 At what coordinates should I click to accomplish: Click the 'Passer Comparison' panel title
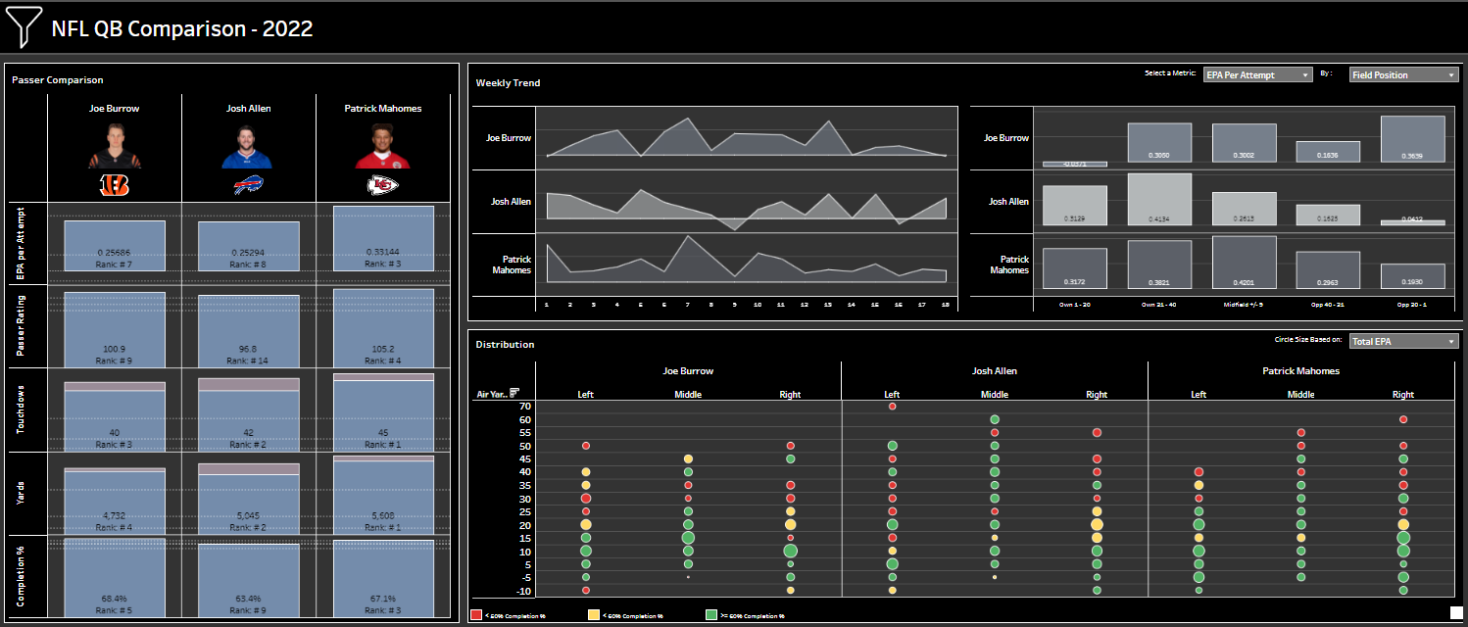pyautogui.click(x=57, y=80)
